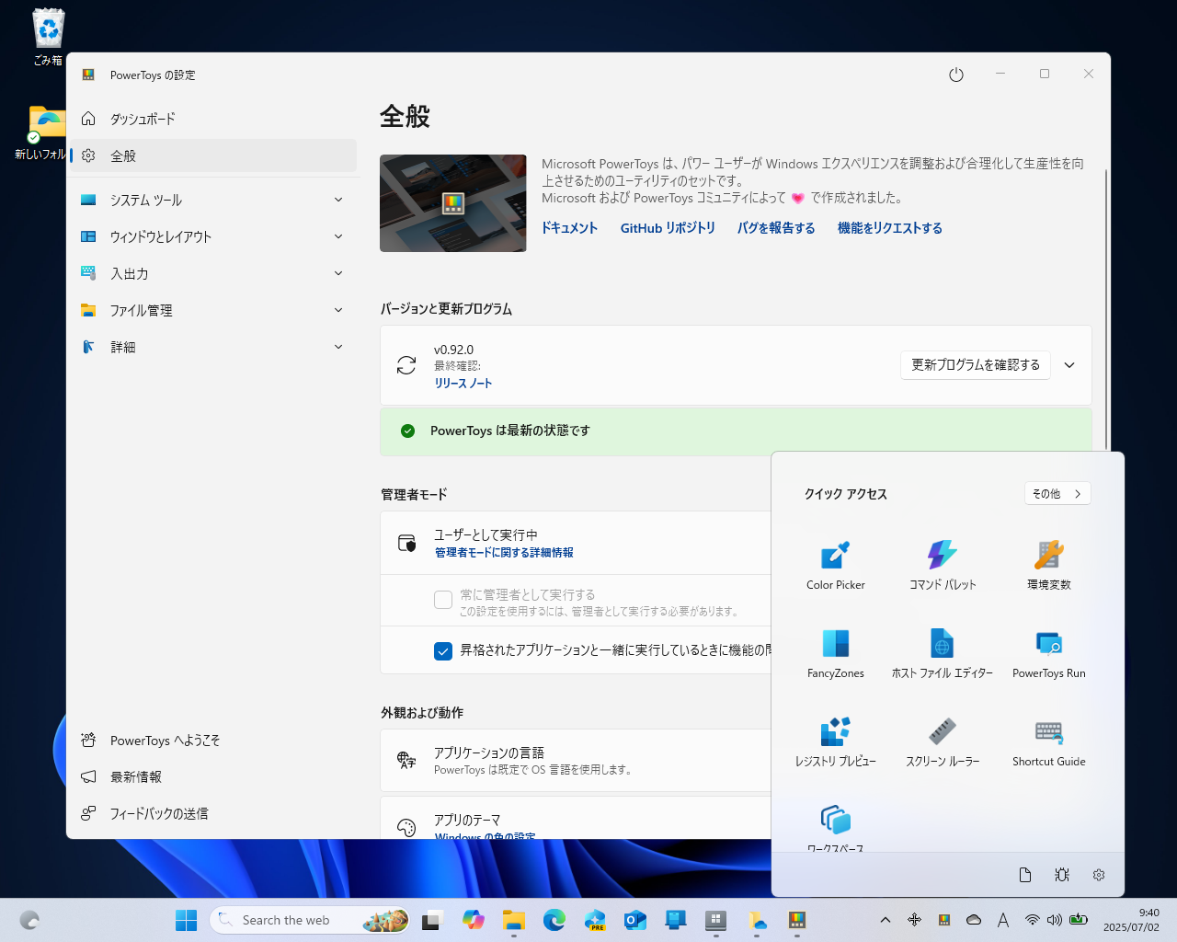Report a bug via the flyout bug icon
The width and height of the screenshot is (1177, 942).
click(x=1061, y=875)
